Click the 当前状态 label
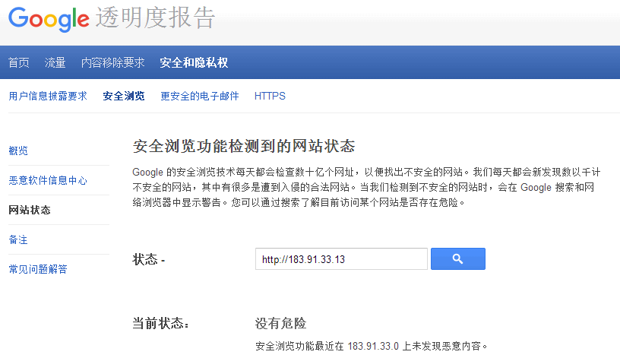Image resolution: width=620 pixels, height=355 pixels. point(161,324)
